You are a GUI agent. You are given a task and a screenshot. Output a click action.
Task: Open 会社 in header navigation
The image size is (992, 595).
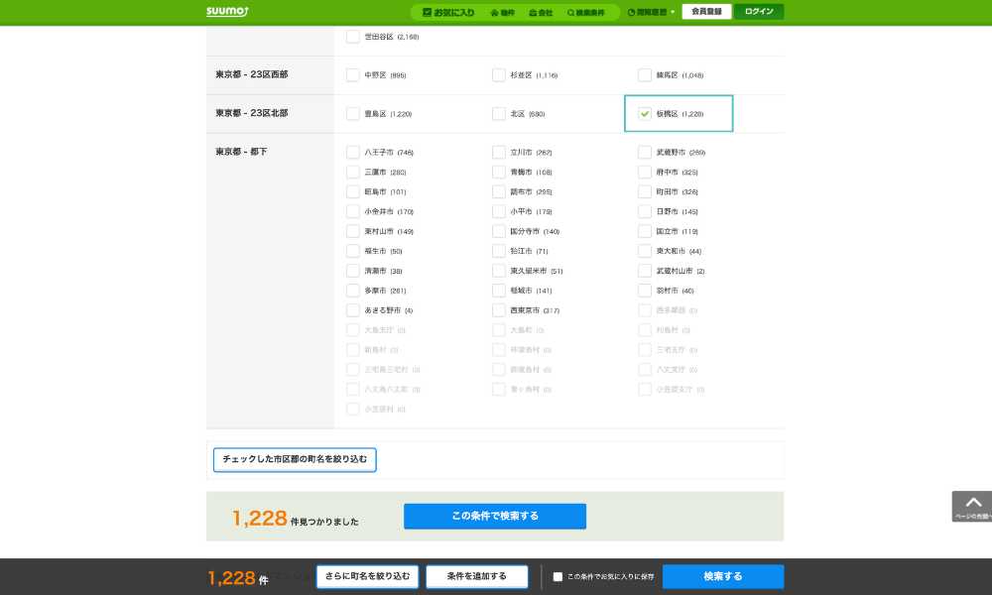pyautogui.click(x=541, y=13)
